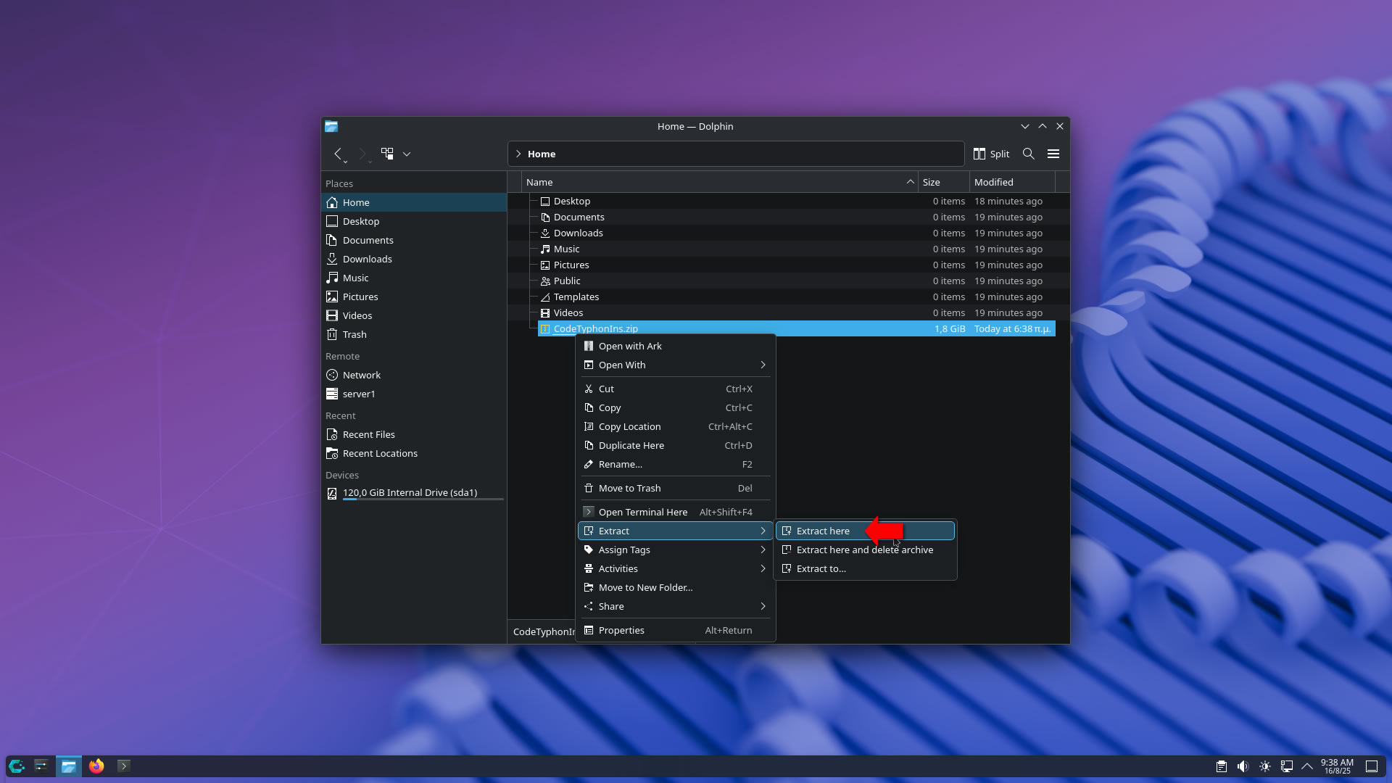
Task: Open Downloads in Places sidebar
Action: point(414,259)
